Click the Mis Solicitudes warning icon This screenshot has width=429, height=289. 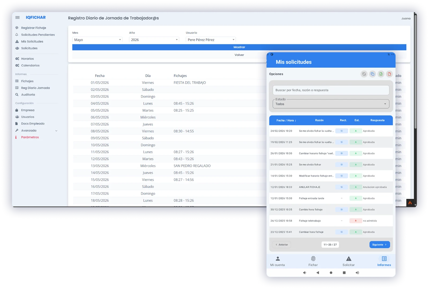pyautogui.click(x=17, y=41)
